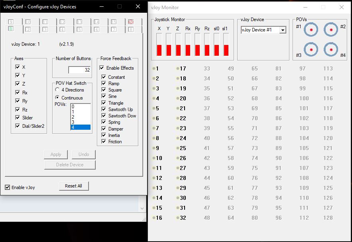This screenshot has height=242, width=352.
Task: Select Continuous POV option
Action: (57, 98)
